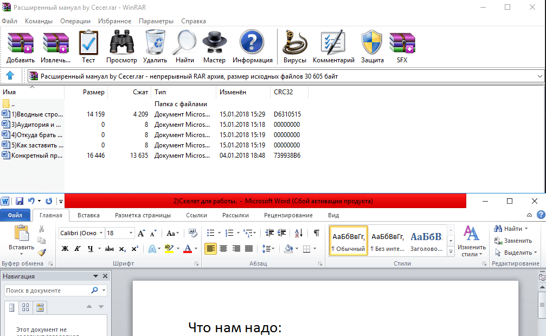546x336 pixels.
Task: Expand the Calibri font name dropdown
Action: [x=100, y=233]
